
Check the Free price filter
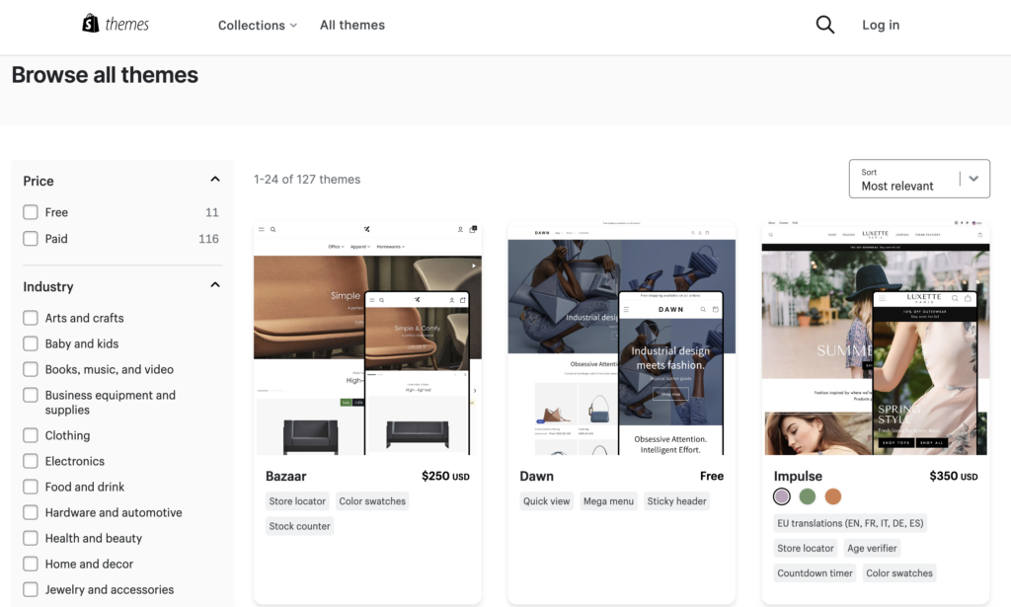tap(29, 212)
